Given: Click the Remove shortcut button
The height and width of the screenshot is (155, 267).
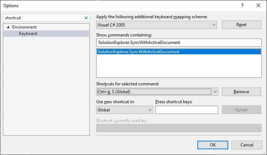Looking at the screenshot, I should click(x=241, y=92).
